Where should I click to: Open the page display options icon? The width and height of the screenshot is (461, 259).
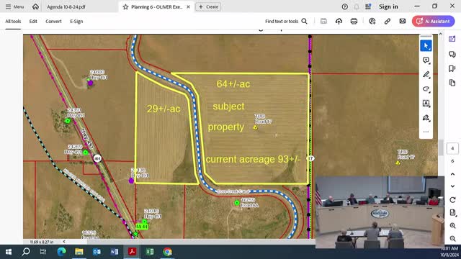[x=452, y=213]
